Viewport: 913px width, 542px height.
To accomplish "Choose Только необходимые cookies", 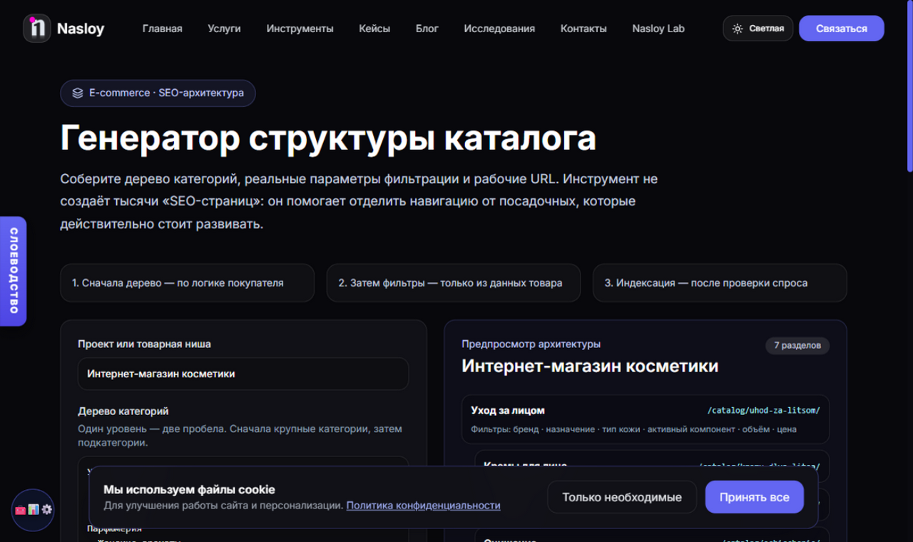I will pos(622,497).
